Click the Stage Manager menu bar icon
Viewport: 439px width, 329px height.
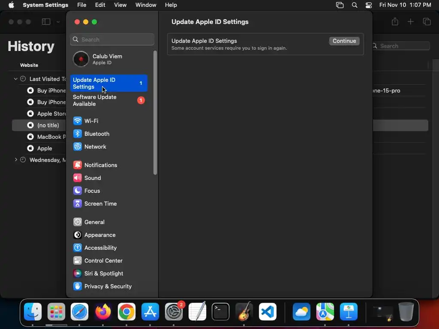[x=340, y=5]
